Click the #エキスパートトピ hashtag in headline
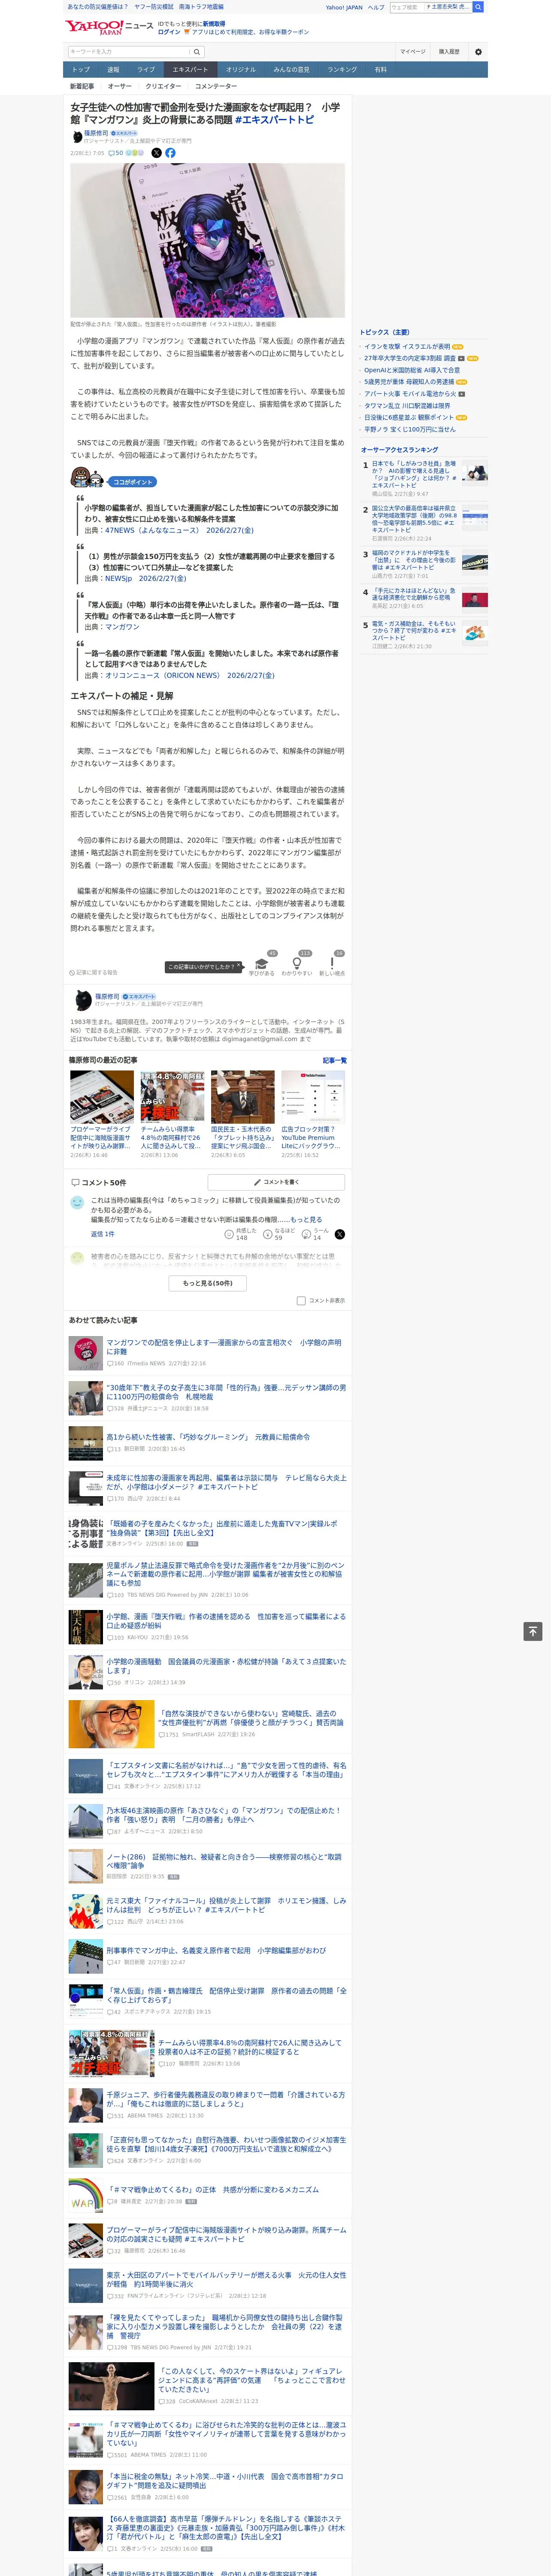551x2576 pixels. pos(274,120)
